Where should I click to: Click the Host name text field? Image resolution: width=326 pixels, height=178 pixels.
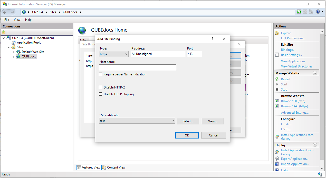[138, 67]
